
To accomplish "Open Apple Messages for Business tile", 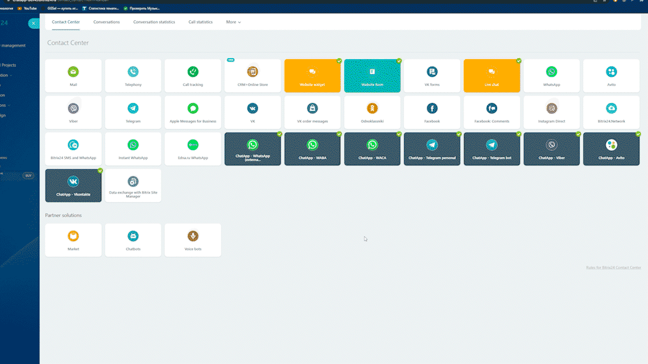I will 193,112.
